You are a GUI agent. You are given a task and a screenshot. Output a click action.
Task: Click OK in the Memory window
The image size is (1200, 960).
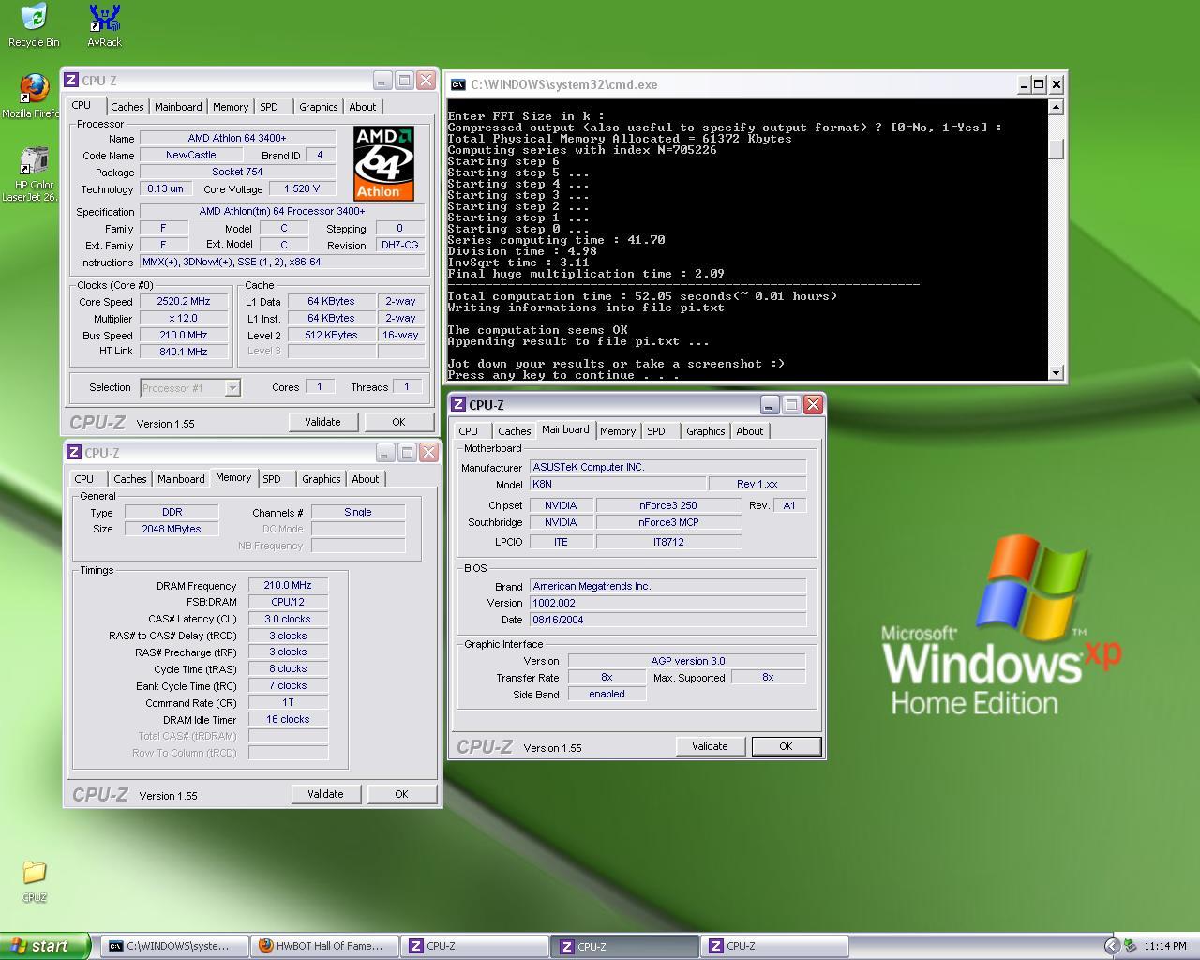pyautogui.click(x=401, y=794)
